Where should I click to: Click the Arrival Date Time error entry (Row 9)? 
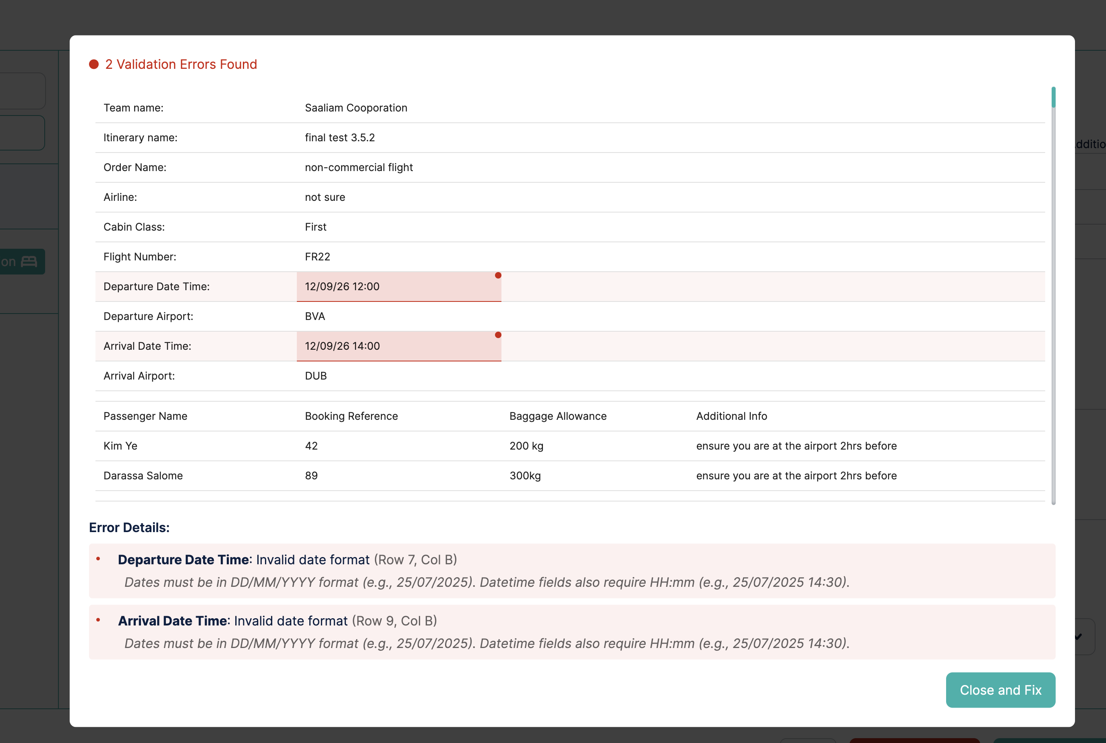(x=572, y=632)
